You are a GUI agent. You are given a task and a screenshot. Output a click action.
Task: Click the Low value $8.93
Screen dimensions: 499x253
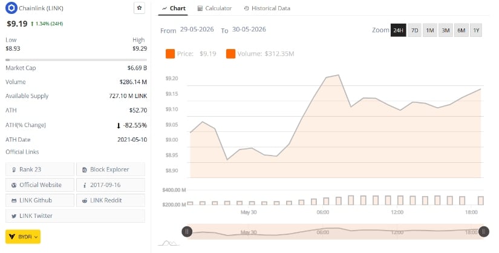click(13, 48)
